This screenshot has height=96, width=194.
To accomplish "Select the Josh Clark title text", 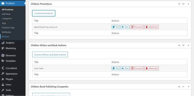I will point(39,68).
